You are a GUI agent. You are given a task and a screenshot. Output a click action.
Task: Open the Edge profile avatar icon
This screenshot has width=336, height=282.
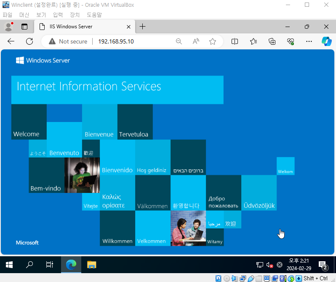[9, 27]
